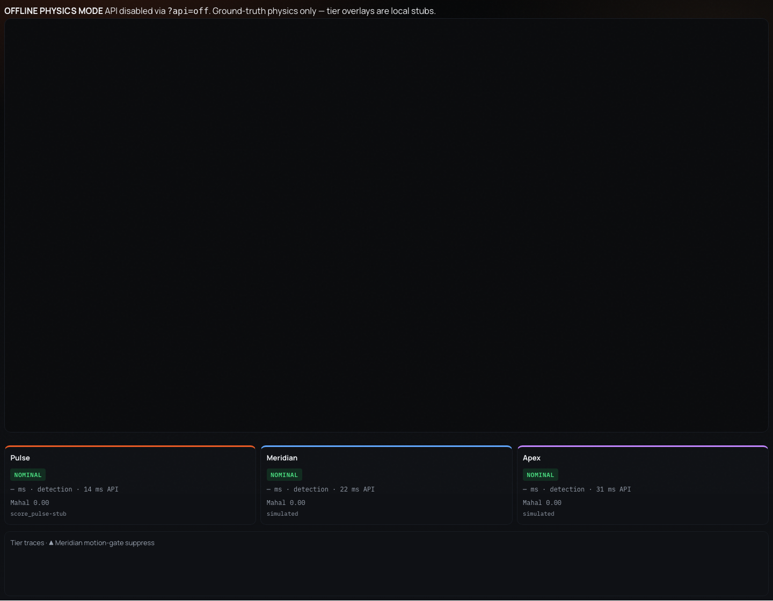773x601 pixels.
Task: Click the 22 ms API detection line
Action: point(320,489)
